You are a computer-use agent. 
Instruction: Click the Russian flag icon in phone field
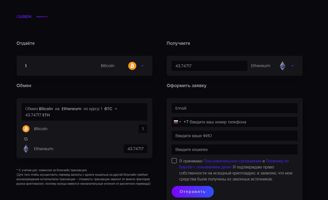(176, 122)
